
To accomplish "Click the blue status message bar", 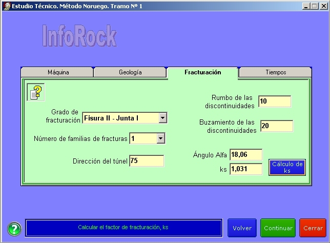I will (x=123, y=228).
